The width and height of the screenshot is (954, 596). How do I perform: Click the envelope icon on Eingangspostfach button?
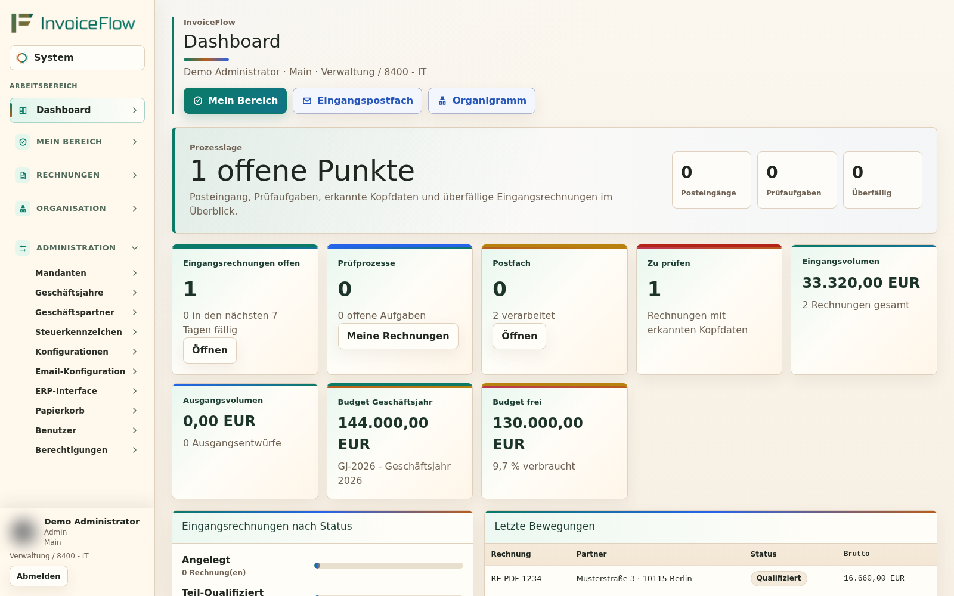(x=307, y=101)
